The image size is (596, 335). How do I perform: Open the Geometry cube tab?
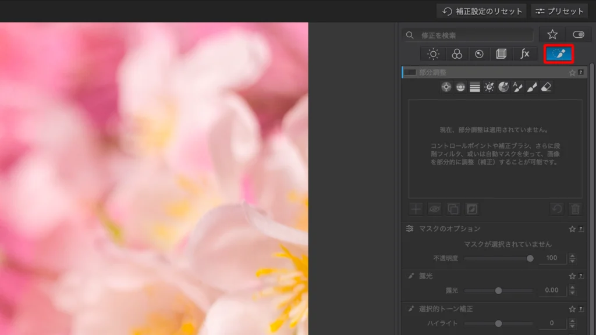coord(501,54)
